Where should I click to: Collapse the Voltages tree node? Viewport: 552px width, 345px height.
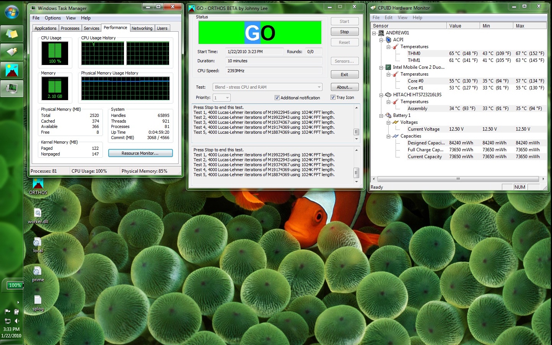tap(388, 123)
